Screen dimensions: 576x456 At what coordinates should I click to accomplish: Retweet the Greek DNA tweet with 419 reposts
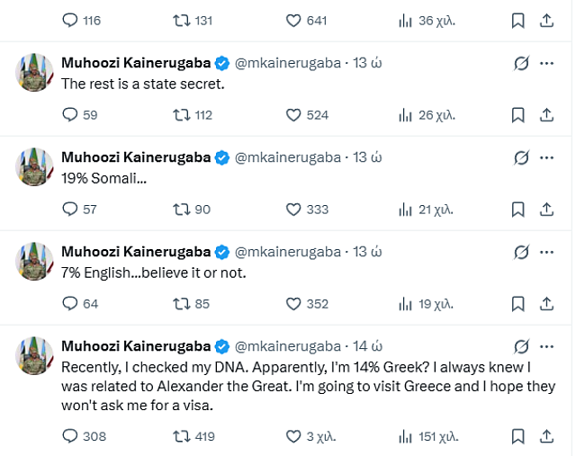[182, 436]
